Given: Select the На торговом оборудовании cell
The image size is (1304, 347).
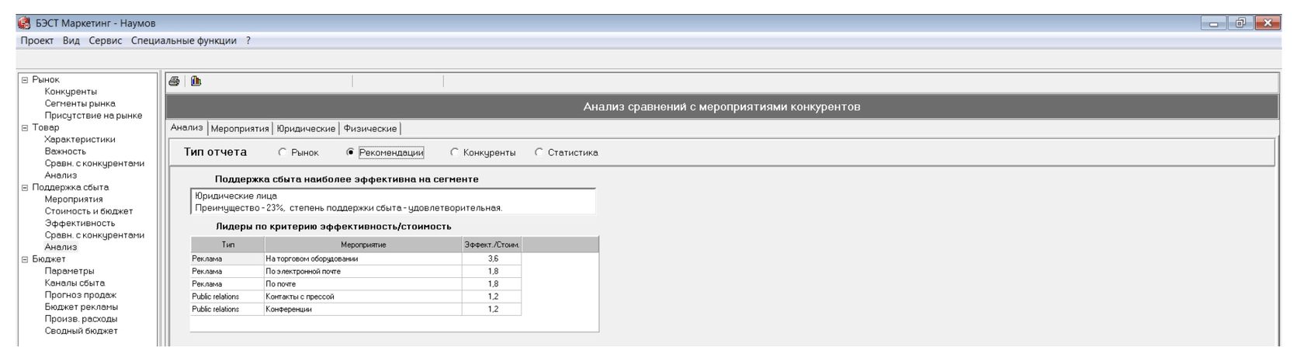Looking at the screenshot, I should pos(363,259).
